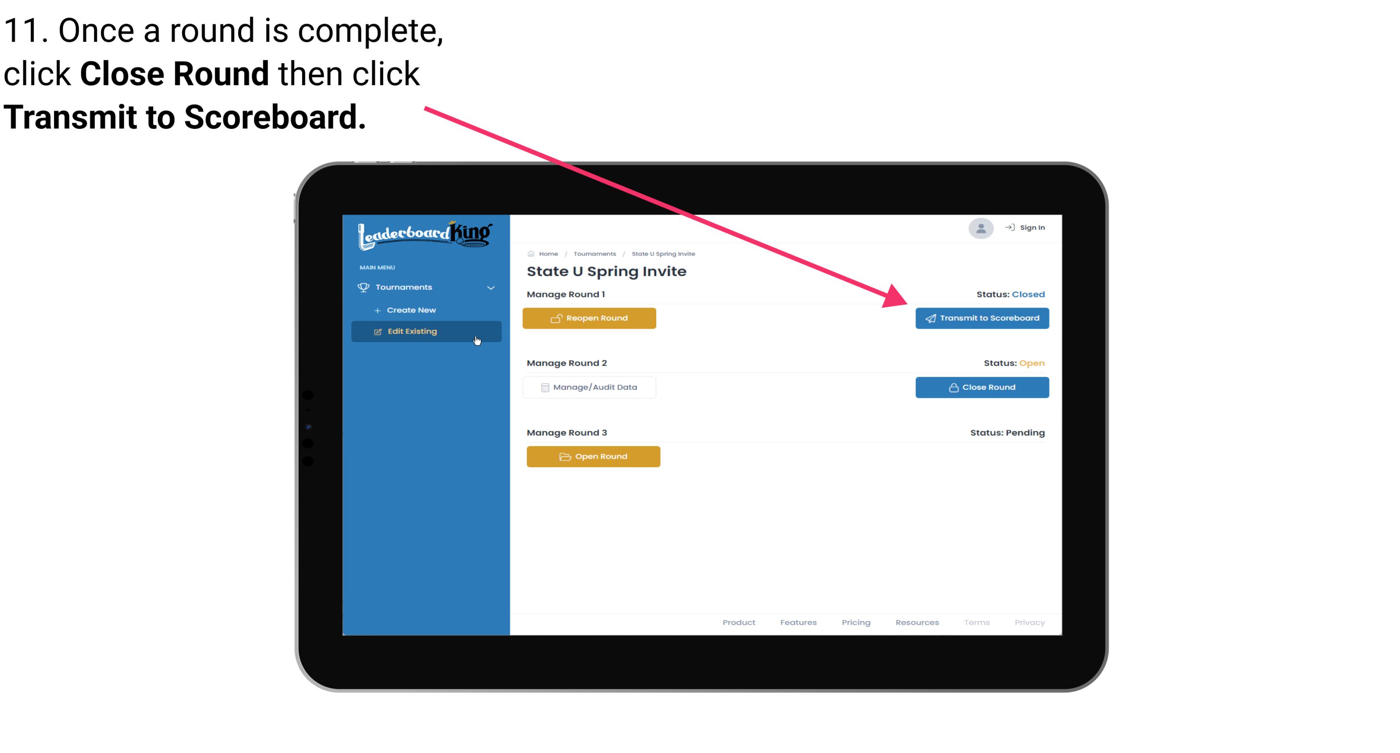Click the State U Spring Invite breadcrumb
Viewport: 1400px width, 753px height.
click(662, 254)
